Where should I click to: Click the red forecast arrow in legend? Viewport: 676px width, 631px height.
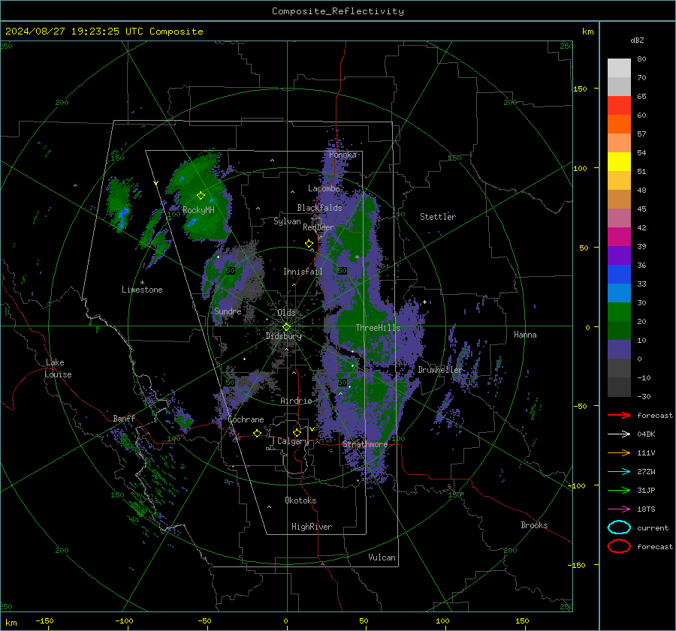pyautogui.click(x=619, y=415)
